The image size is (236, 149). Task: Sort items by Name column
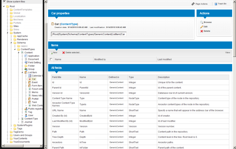(x=58, y=59)
